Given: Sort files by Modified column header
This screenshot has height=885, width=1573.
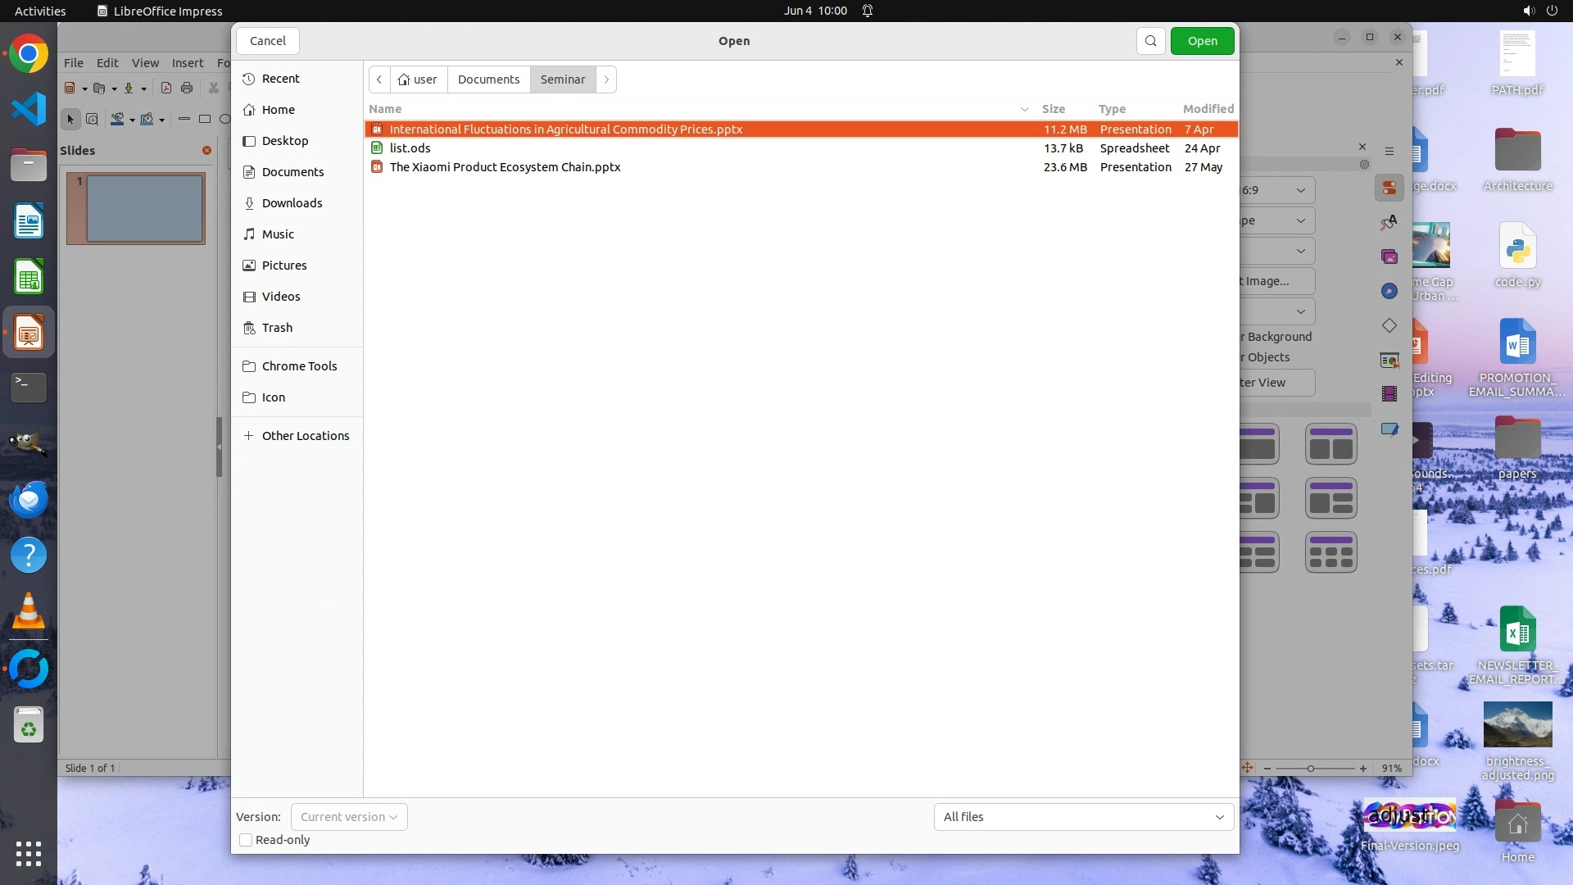Looking at the screenshot, I should (1208, 109).
